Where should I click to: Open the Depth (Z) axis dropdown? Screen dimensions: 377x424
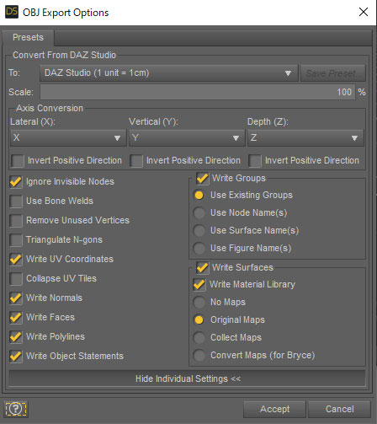coord(305,137)
